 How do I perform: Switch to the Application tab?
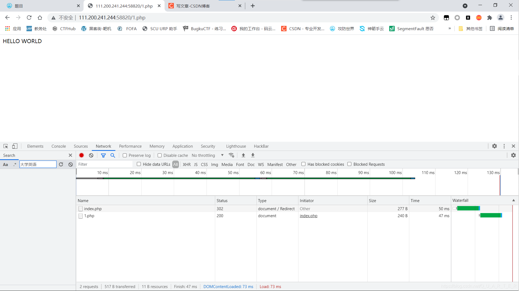(182, 146)
